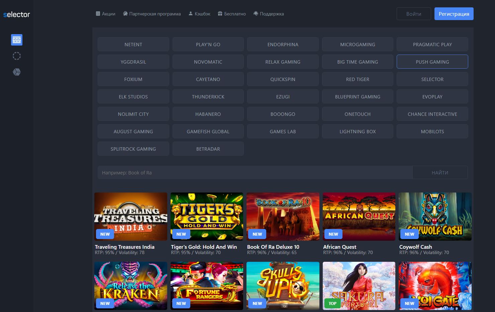Click the game search input field
Viewport: 495px width, 312px height.
click(x=255, y=173)
